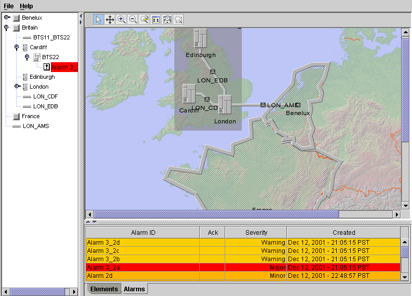This screenshot has width=412, height=296.
Task: Choose the zoom-to-rectangle selection tool
Action: coord(178,20)
